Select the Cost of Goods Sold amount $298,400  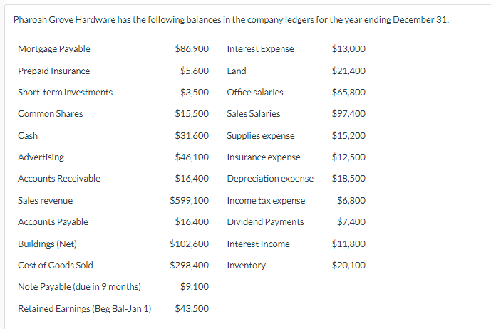tap(189, 266)
